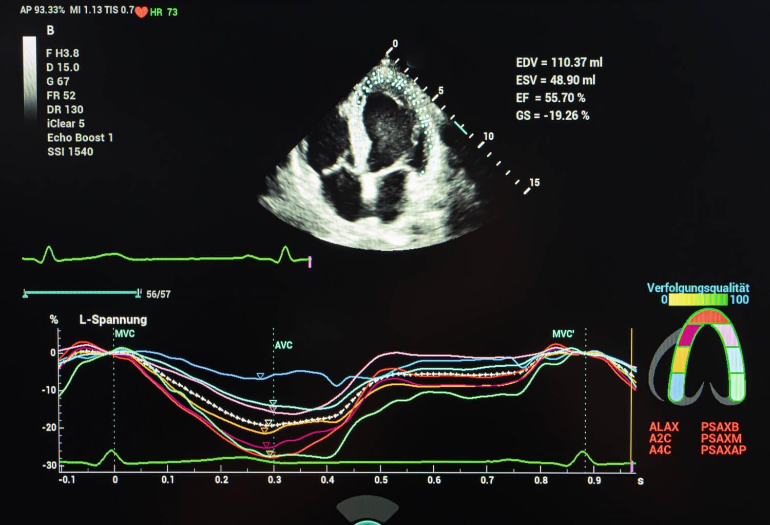Click the "G 67" gain setting
Image resolution: width=770 pixels, height=525 pixels.
(58, 81)
